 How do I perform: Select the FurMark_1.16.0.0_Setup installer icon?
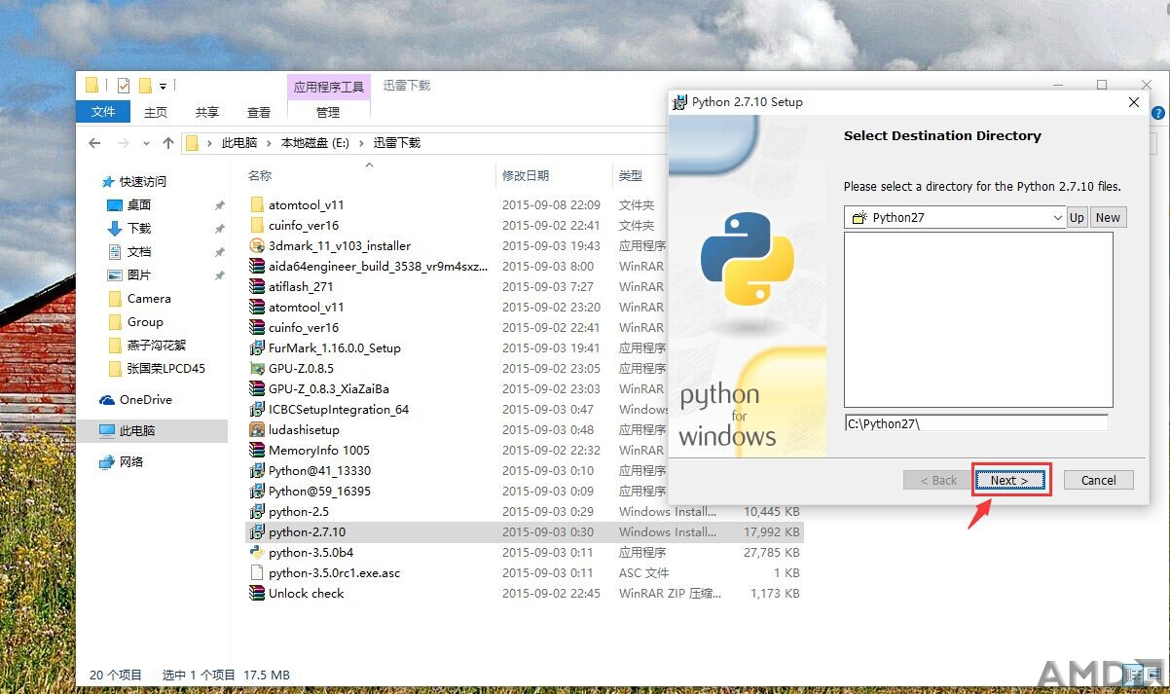pyautogui.click(x=257, y=348)
